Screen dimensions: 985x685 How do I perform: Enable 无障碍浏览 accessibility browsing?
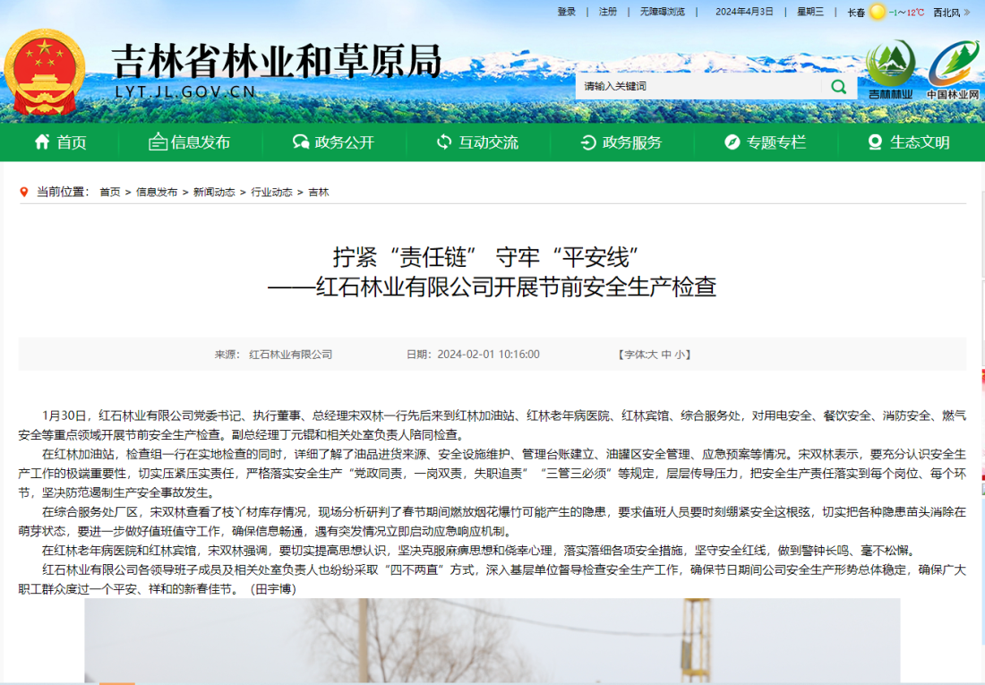662,12
